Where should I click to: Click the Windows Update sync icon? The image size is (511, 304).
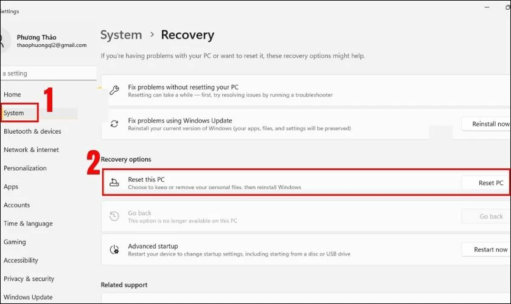tap(114, 124)
